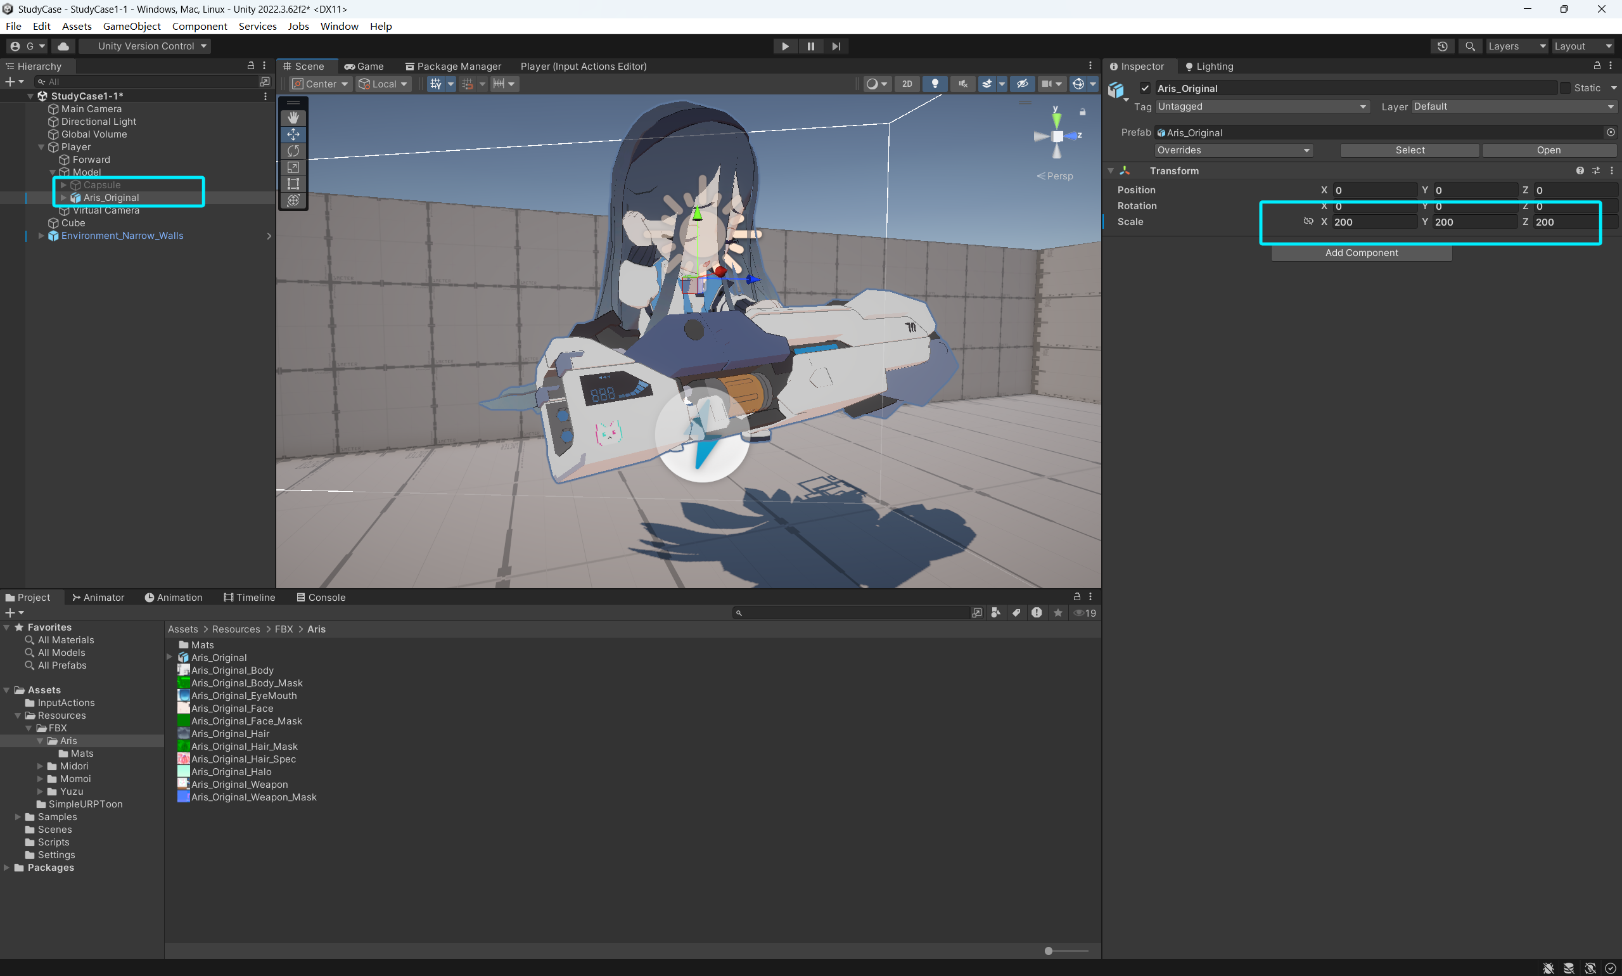Click the Pause button
Image resolution: width=1622 pixels, height=976 pixels.
click(x=810, y=46)
